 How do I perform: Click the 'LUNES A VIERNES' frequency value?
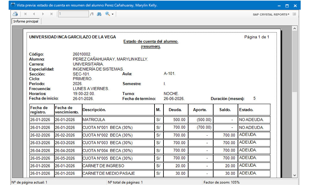[91, 89]
